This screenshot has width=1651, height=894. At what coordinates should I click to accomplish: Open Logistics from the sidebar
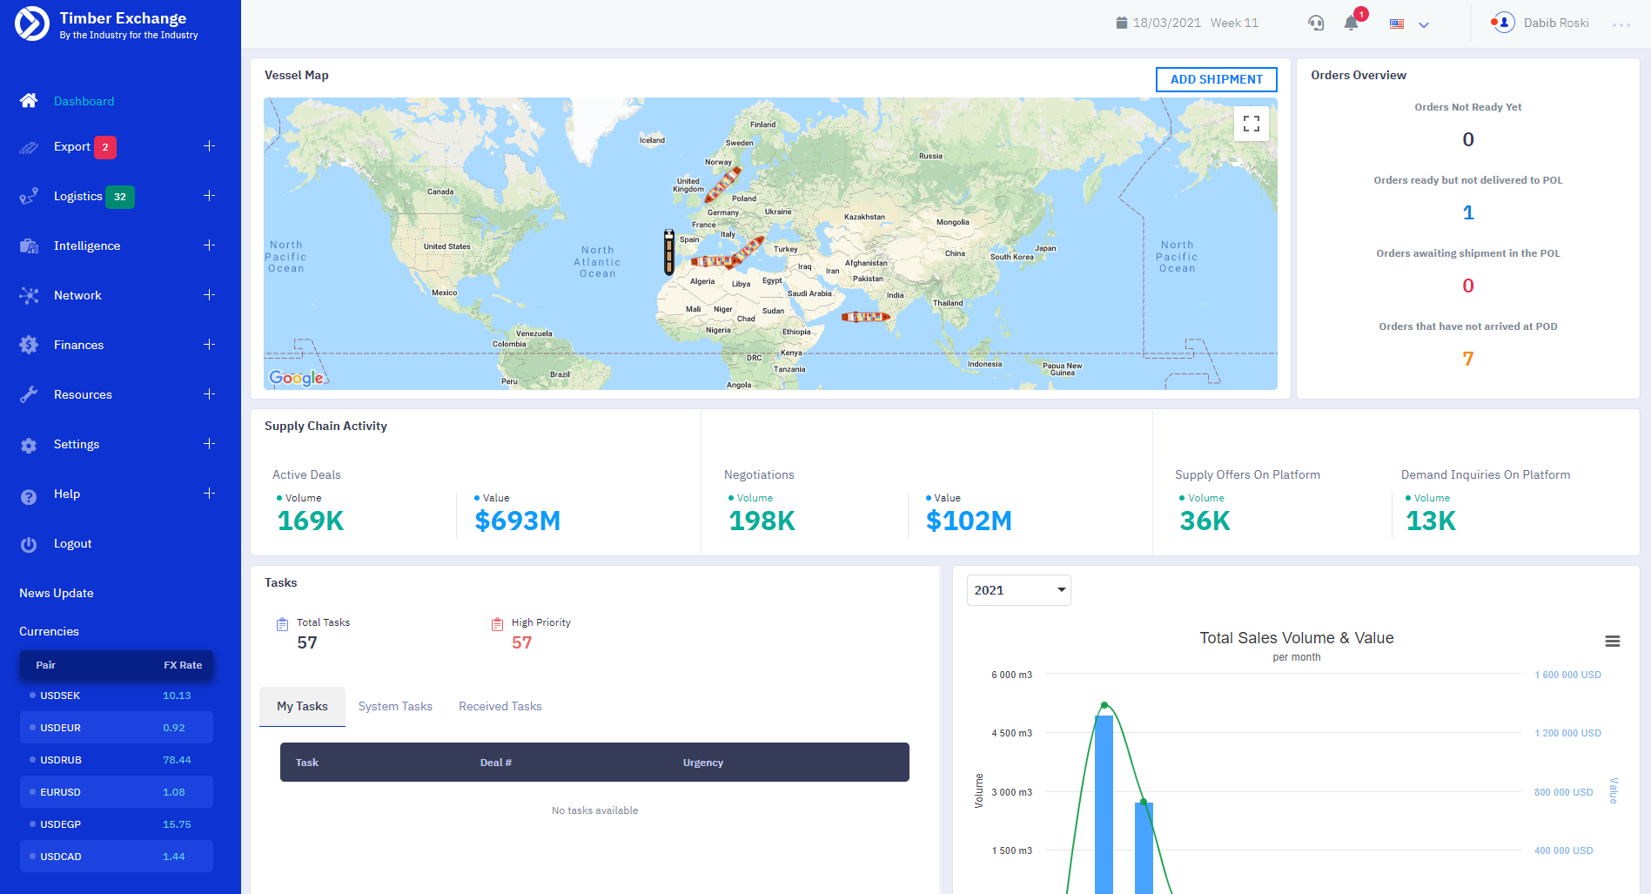[29, 197]
